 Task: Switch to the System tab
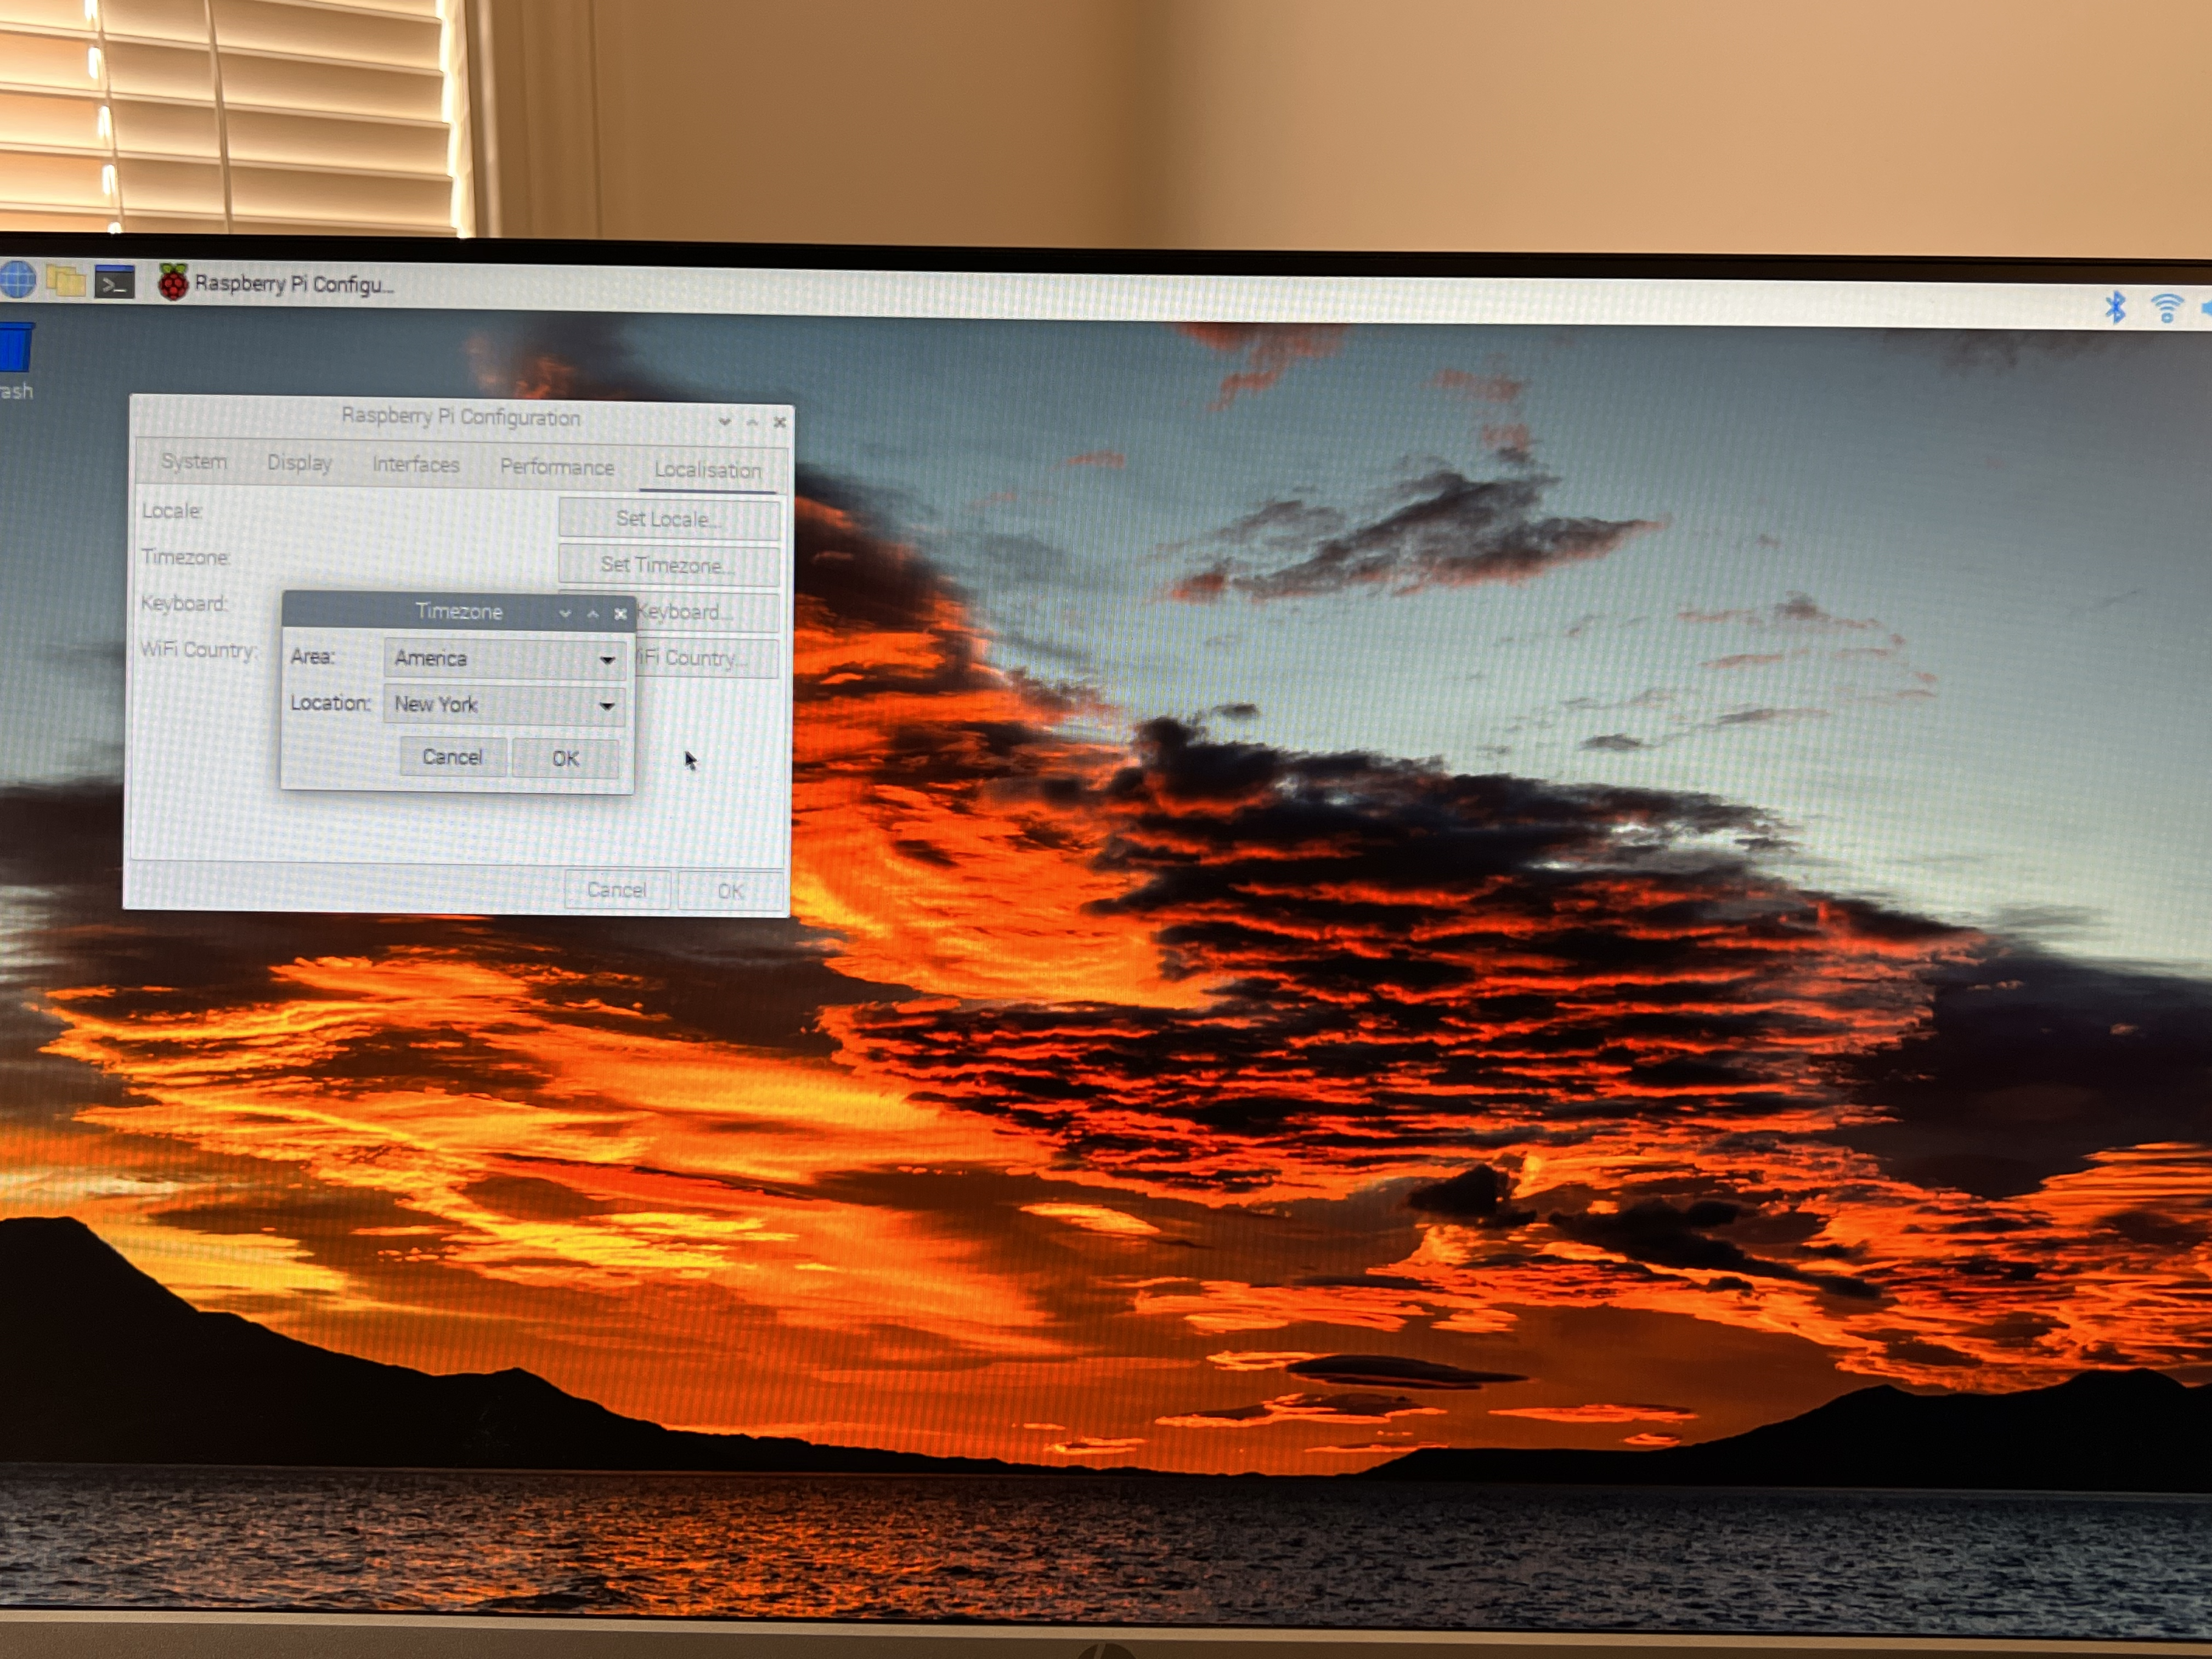[x=194, y=461]
